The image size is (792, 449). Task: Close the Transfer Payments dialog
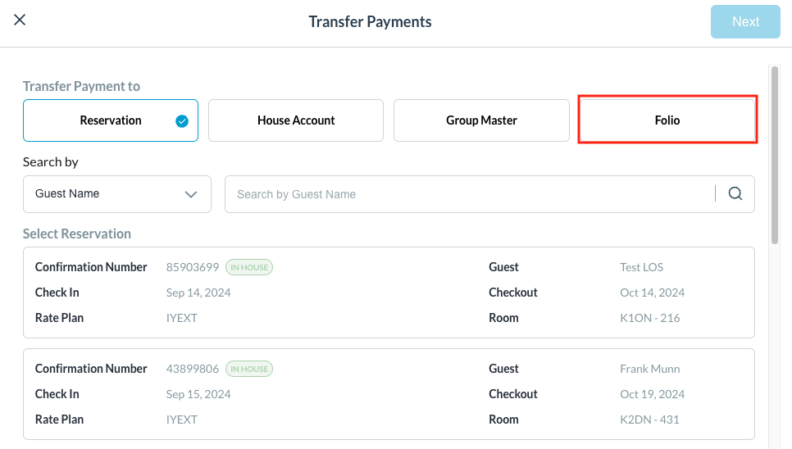click(x=20, y=20)
